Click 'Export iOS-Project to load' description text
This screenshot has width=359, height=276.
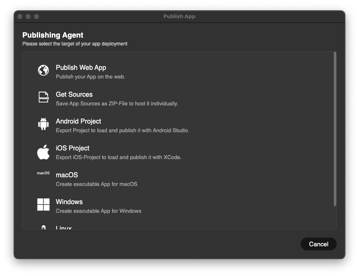(118, 157)
